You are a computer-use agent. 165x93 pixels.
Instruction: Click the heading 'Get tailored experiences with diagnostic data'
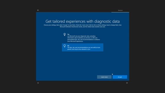coord(82,21)
